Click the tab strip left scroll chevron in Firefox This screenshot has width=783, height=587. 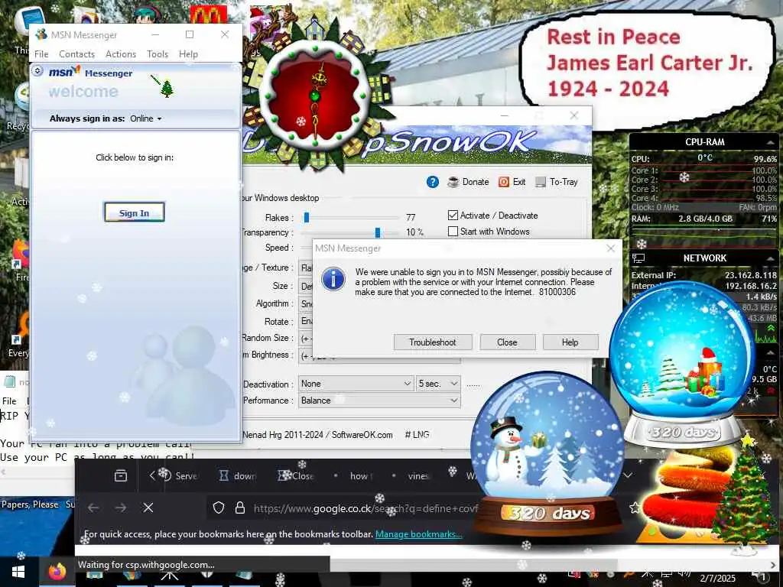click(152, 475)
